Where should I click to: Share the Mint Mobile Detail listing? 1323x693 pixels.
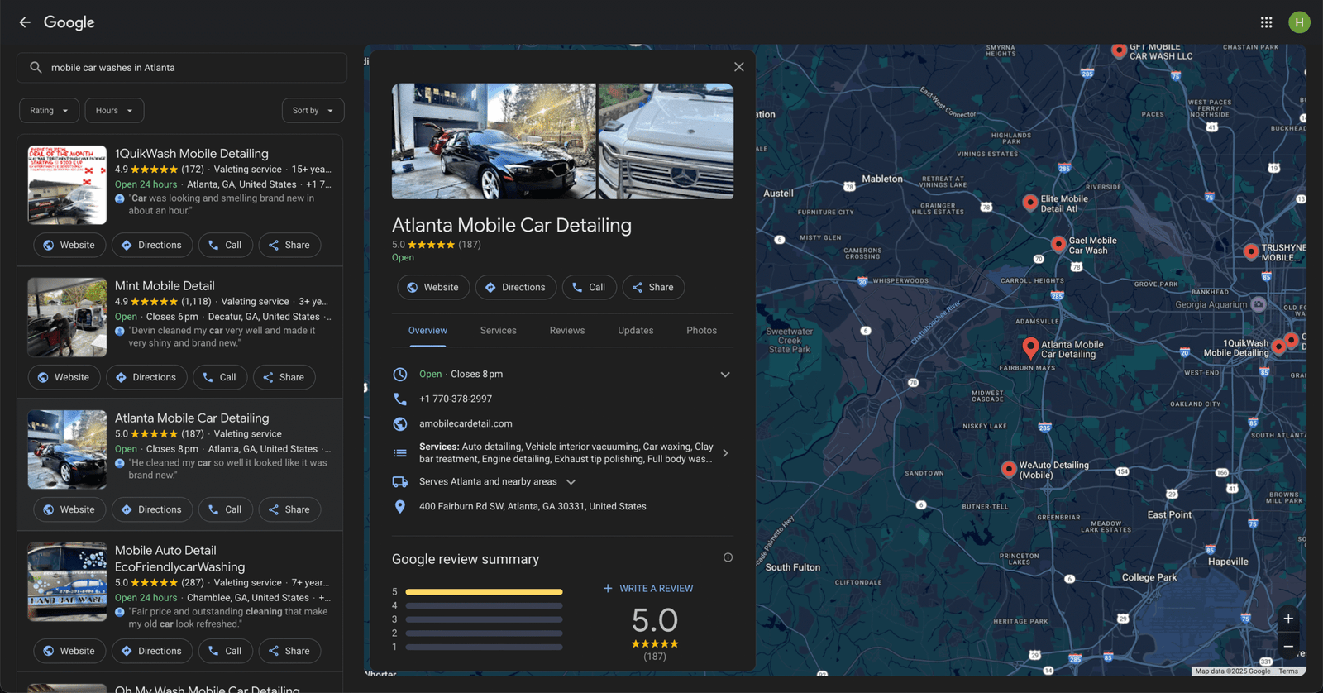click(284, 377)
